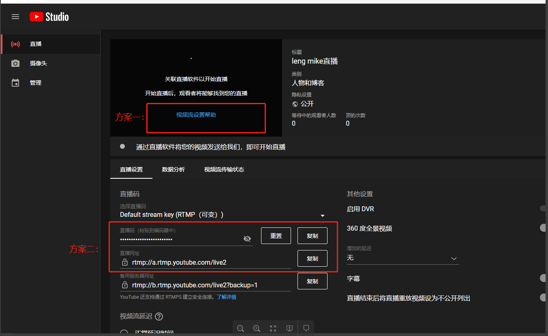Toggle the unlisted replay switch
Screen dimensions: 548x336
click(543, 298)
